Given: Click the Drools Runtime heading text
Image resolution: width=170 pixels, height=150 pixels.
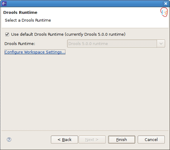Looking at the screenshot, I should (x=20, y=12).
